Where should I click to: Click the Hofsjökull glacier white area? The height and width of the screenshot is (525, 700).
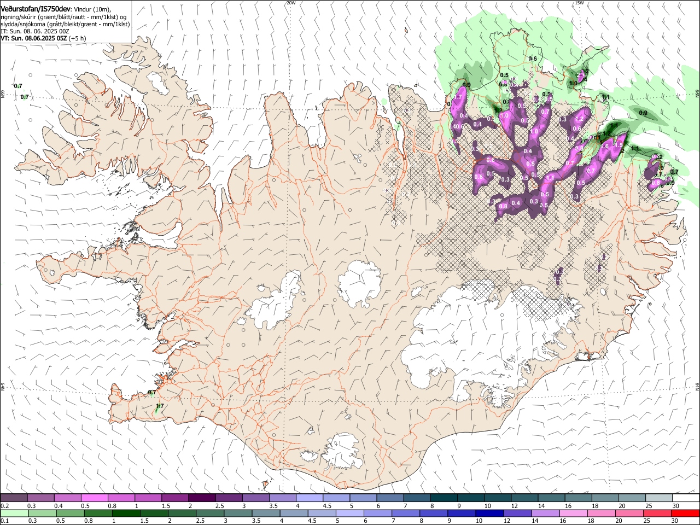pyautogui.click(x=359, y=283)
